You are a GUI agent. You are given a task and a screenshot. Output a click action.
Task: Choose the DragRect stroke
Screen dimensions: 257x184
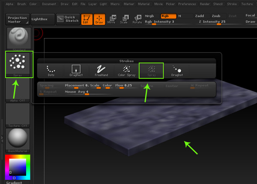[76, 71]
